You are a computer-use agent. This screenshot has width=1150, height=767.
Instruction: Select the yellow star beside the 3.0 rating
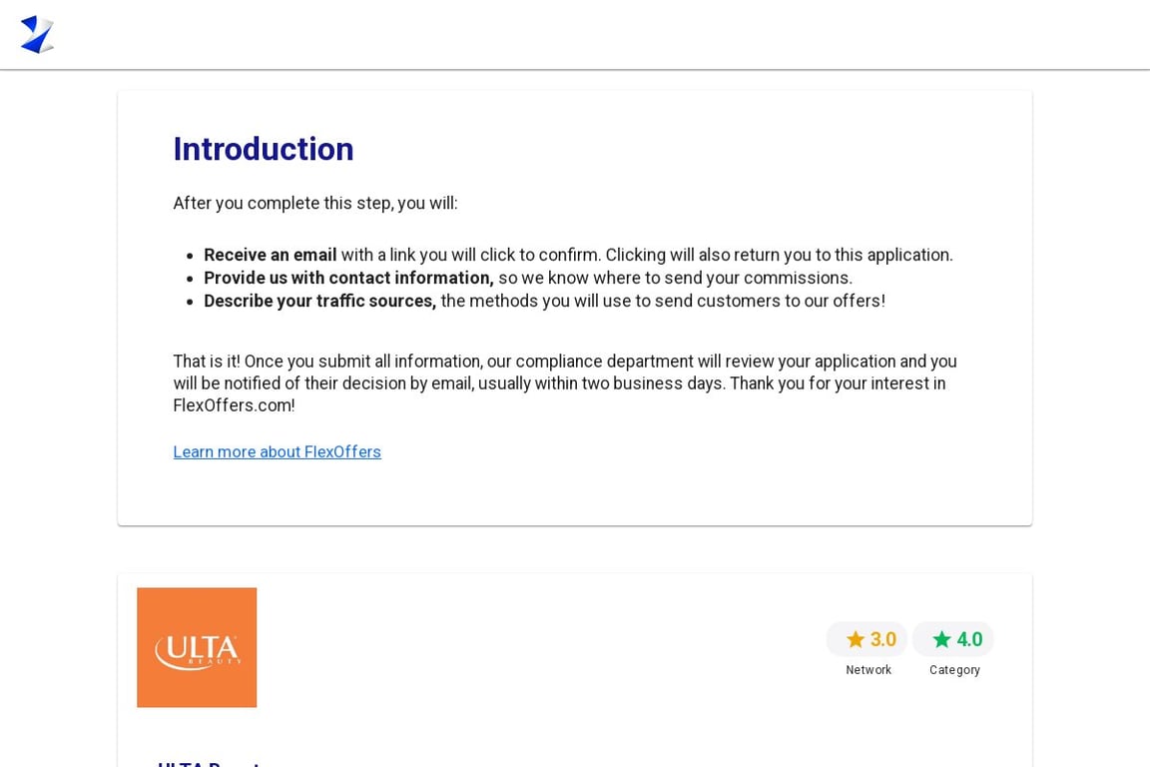click(856, 639)
